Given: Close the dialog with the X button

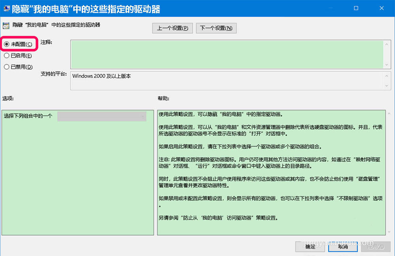Looking at the screenshot, I should 382,8.
